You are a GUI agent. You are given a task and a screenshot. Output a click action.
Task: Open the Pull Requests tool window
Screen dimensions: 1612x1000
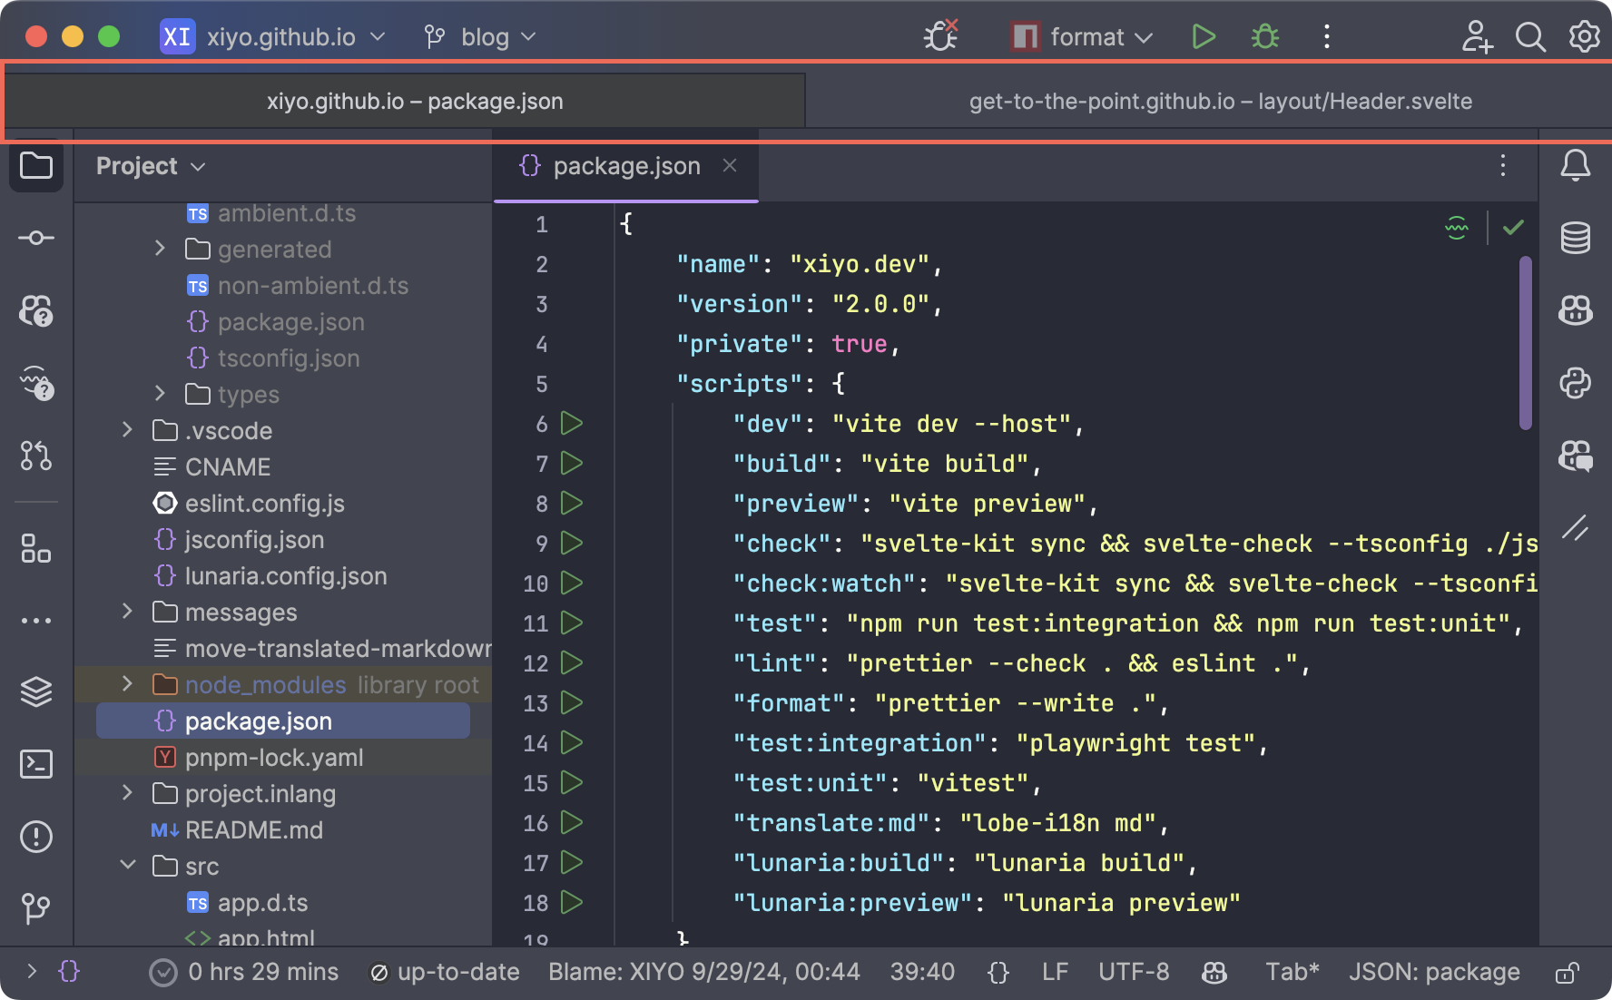coord(36,456)
